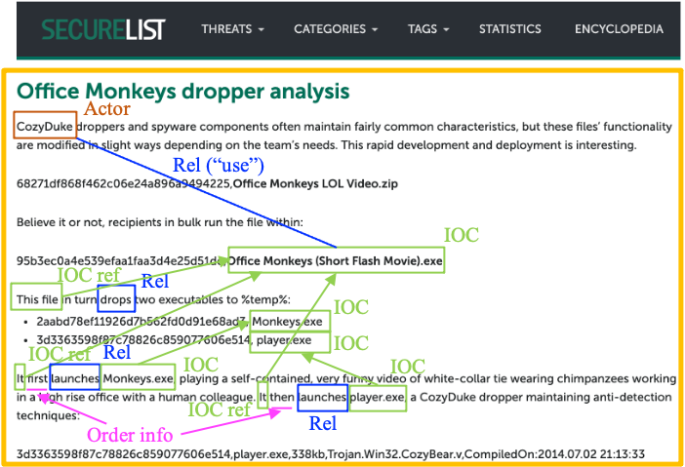Click the SECURELIST logo

point(103,29)
